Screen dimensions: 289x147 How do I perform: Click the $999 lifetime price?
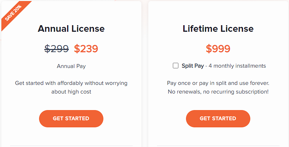[218, 49]
